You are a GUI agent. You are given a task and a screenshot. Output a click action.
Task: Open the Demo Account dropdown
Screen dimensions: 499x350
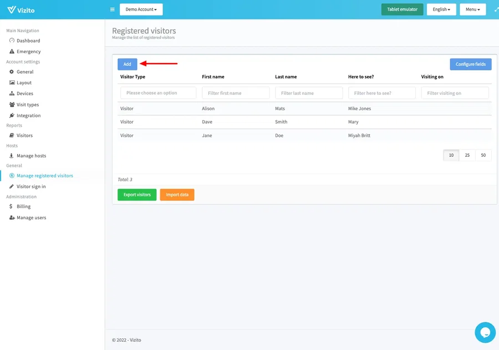pos(141,9)
